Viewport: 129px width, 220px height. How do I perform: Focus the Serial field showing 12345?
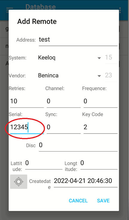pyautogui.click(x=27, y=127)
